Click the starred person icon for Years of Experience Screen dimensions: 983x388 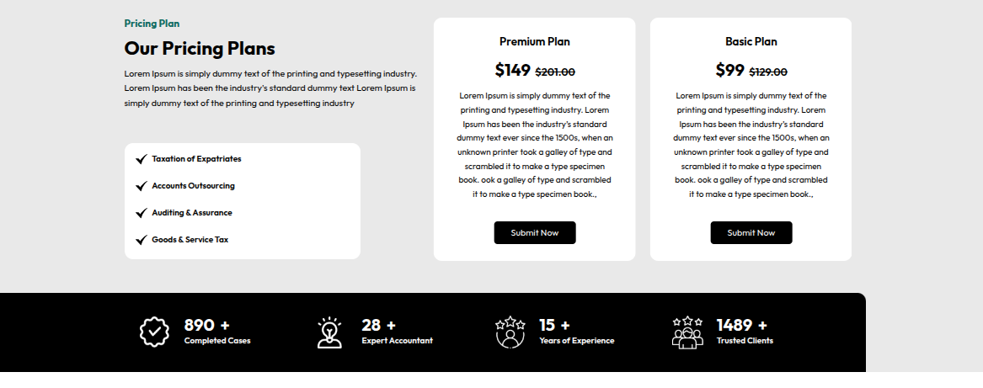pos(510,332)
